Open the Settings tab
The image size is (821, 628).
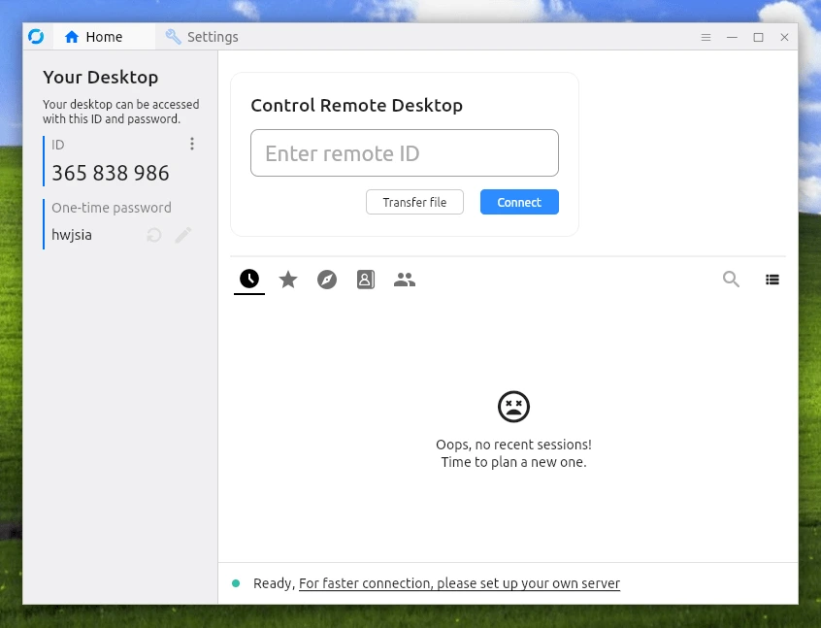pos(202,37)
